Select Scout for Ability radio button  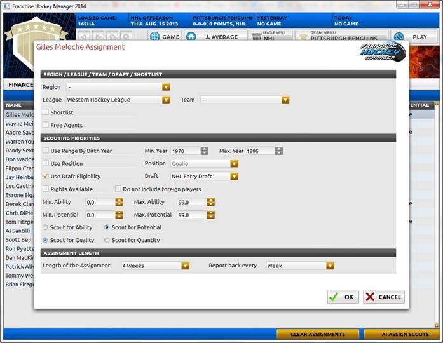coord(45,227)
